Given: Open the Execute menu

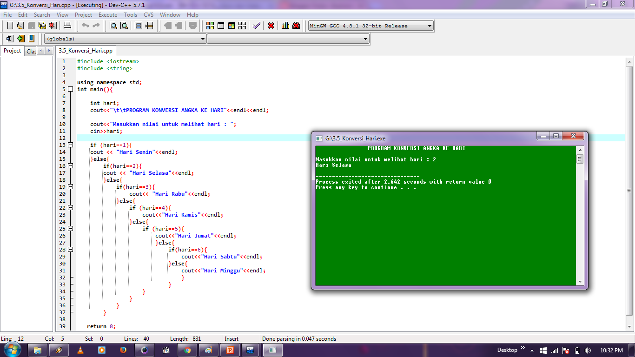Looking at the screenshot, I should 108,15.
